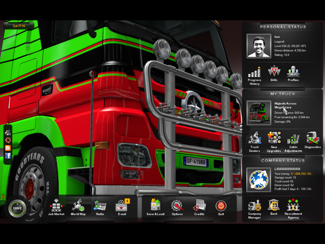Open the World Map
The image size is (325, 244).
78,207
